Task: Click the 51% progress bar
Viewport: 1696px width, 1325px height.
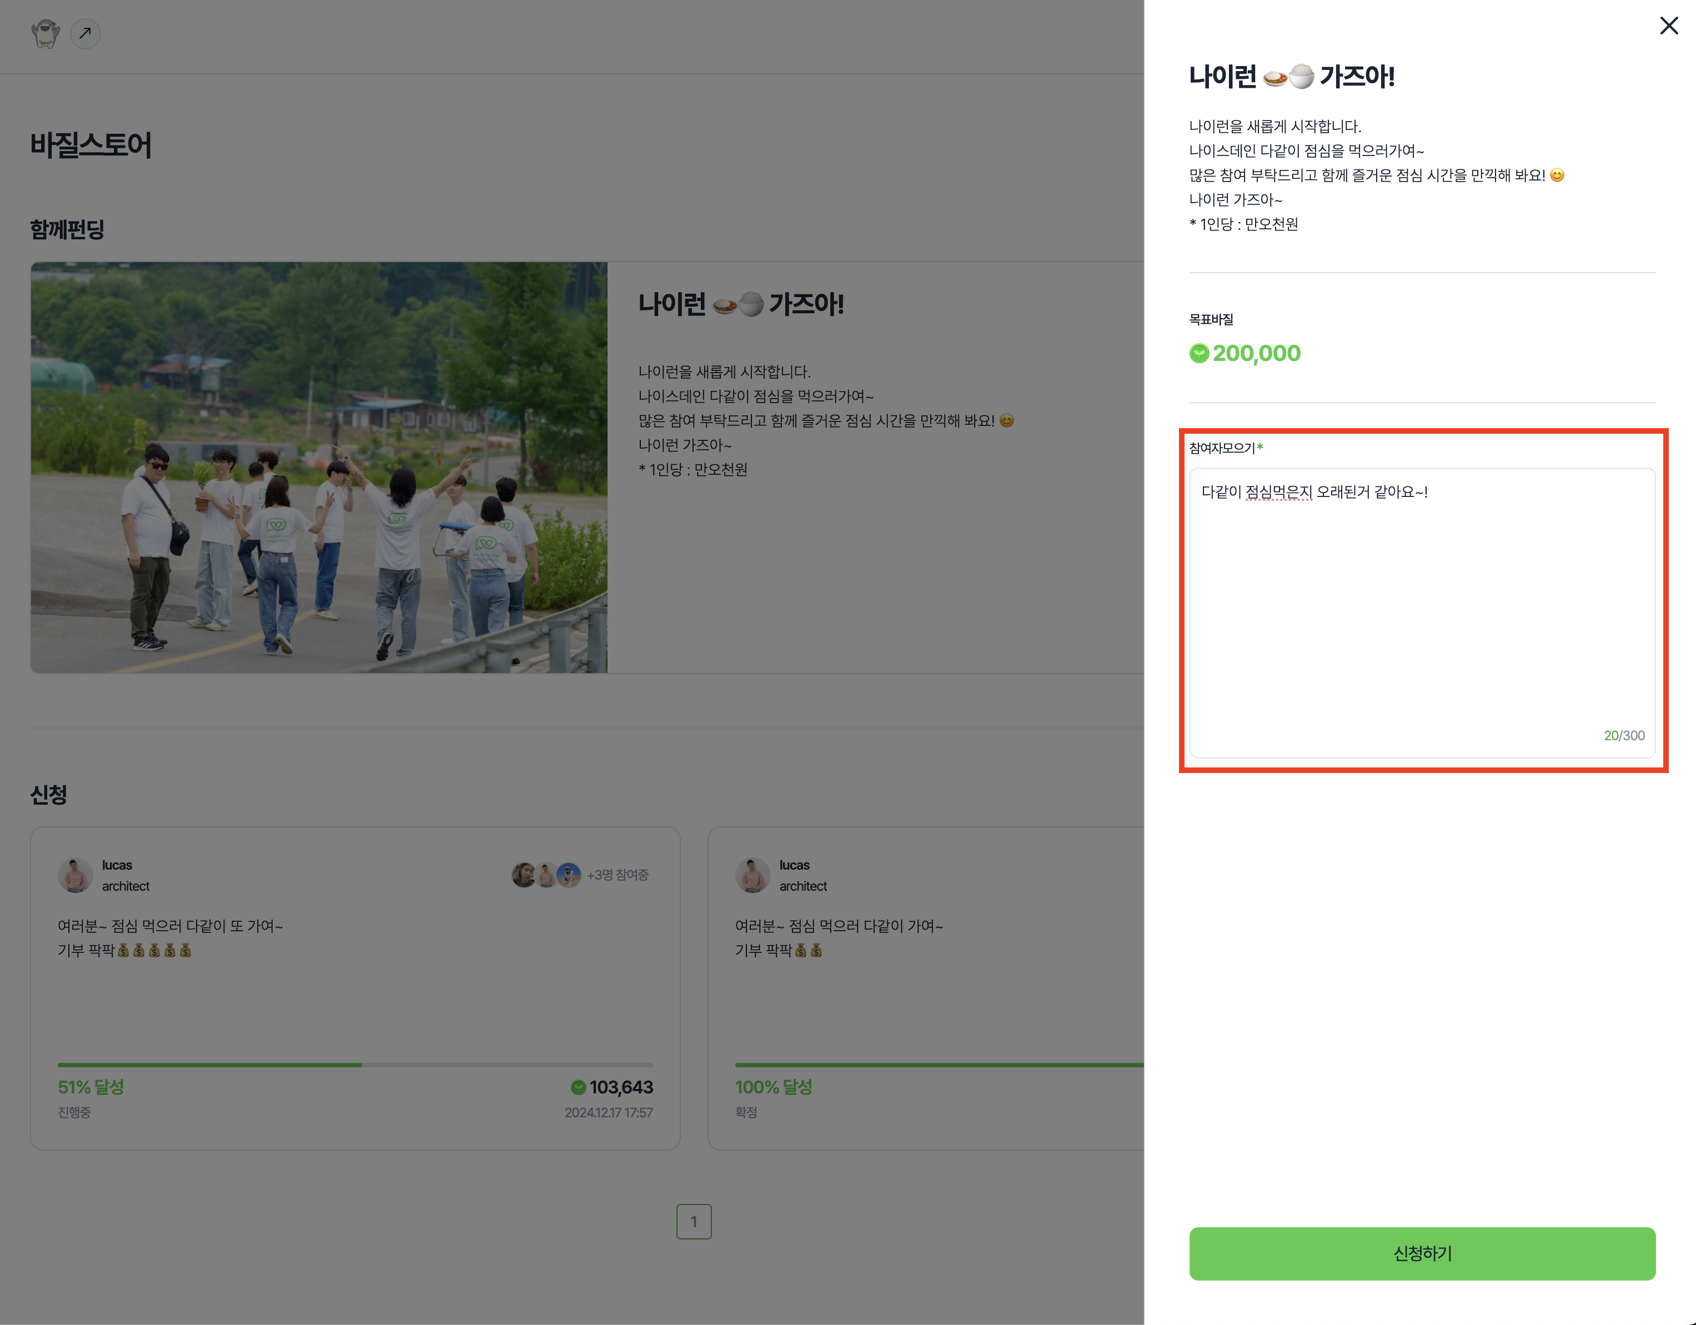Action: pyautogui.click(x=355, y=1065)
